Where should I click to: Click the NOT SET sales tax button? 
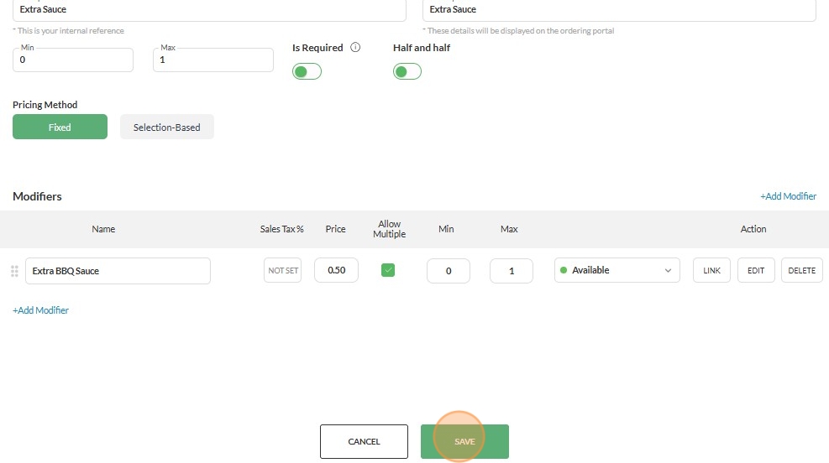point(283,270)
